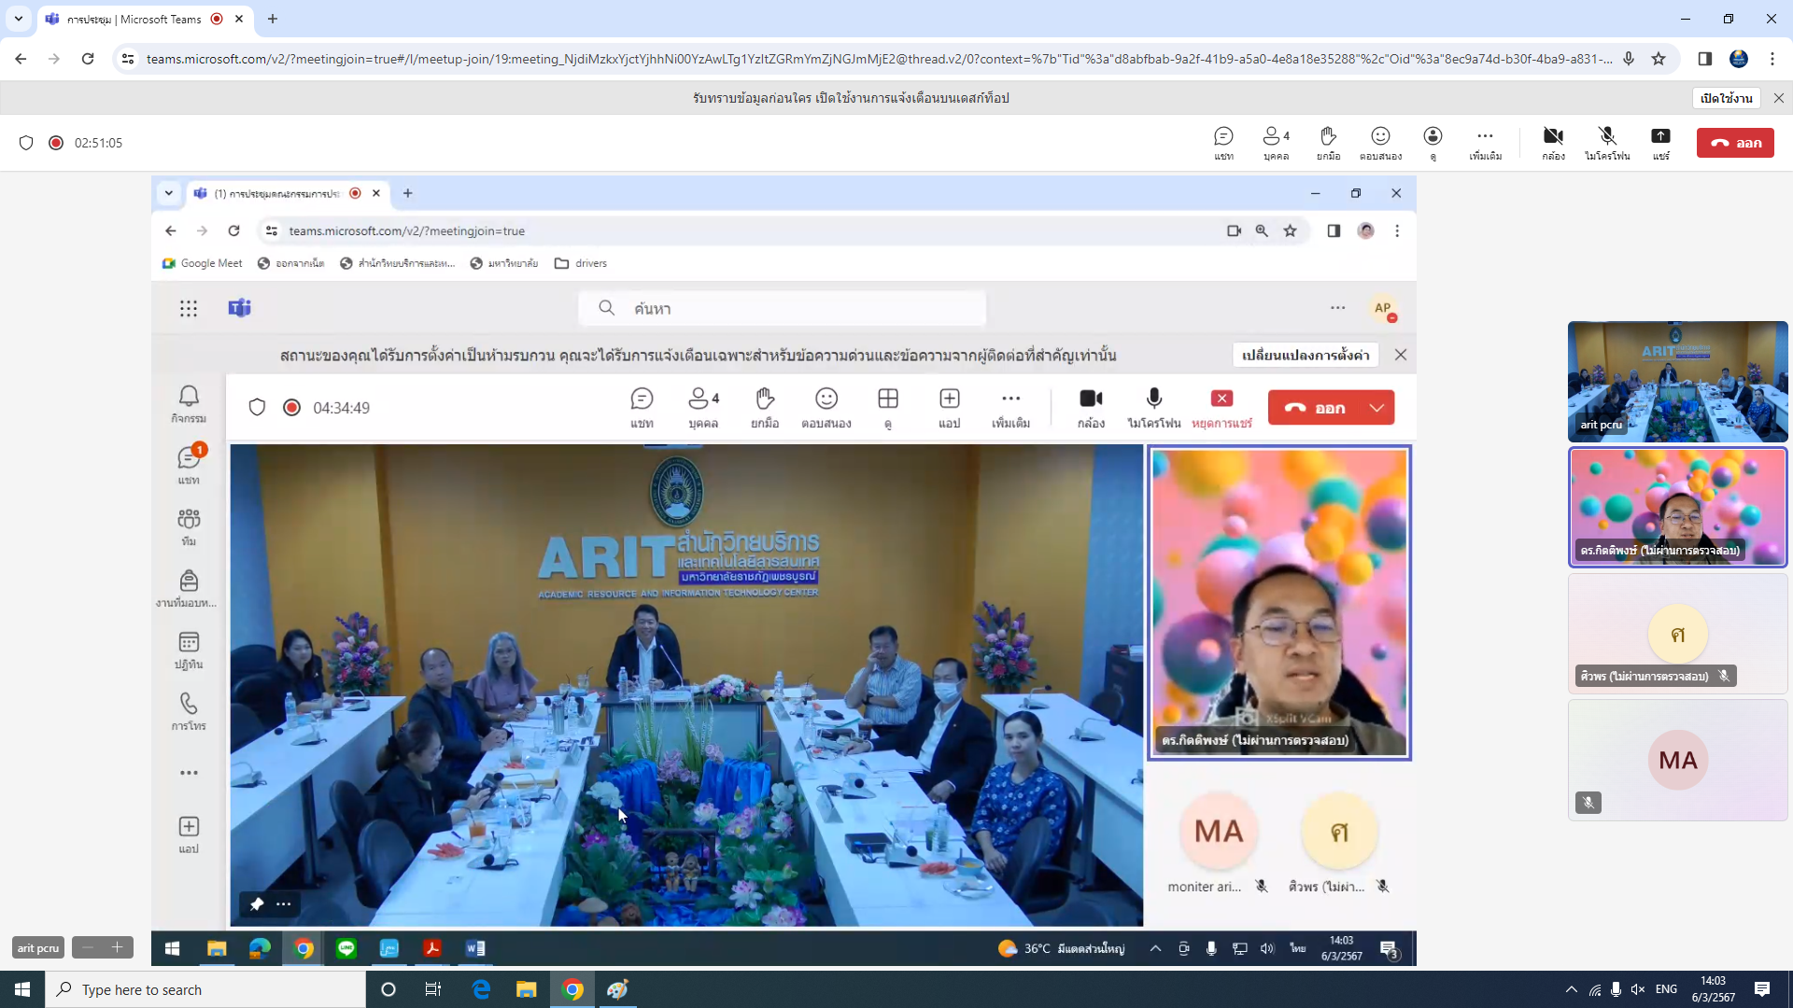Raise hand in outer Teams meeting toolbar
Screen dimensions: 1793x1008
point(1328,143)
